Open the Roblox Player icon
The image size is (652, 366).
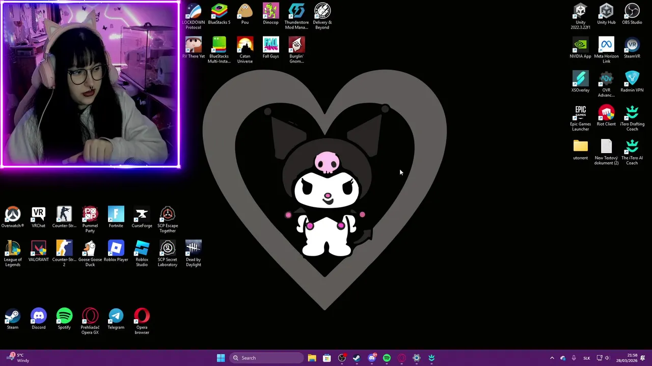tap(116, 252)
